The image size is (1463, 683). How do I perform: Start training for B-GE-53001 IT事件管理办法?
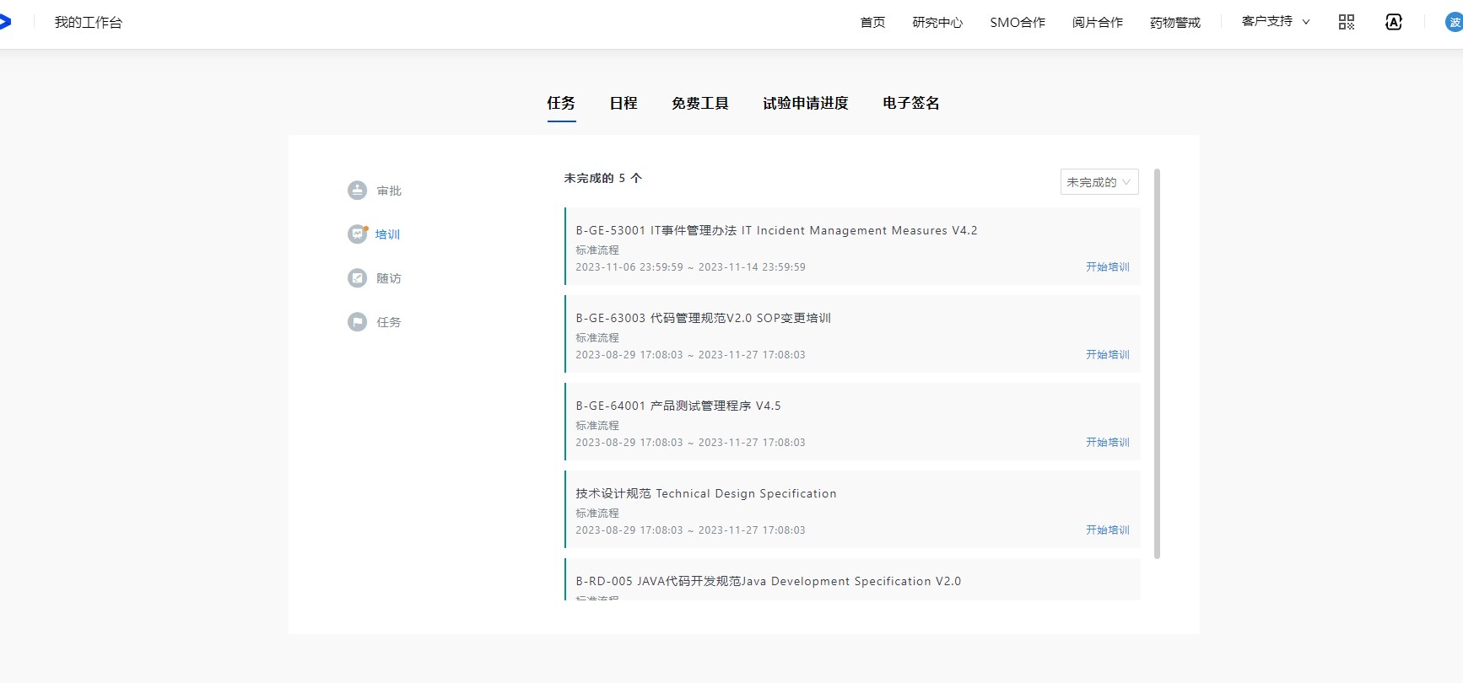(1108, 267)
